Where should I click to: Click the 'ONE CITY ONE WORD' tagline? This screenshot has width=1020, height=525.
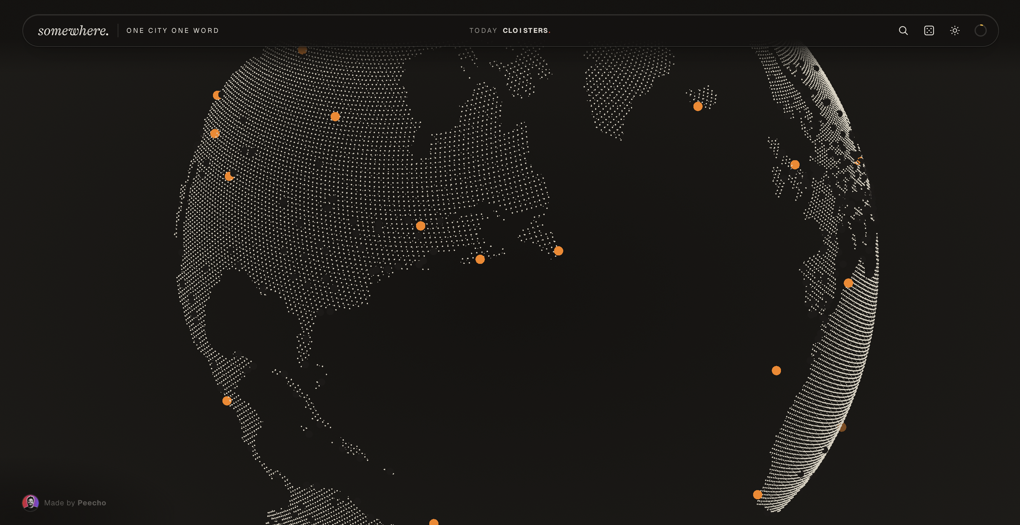(x=173, y=30)
